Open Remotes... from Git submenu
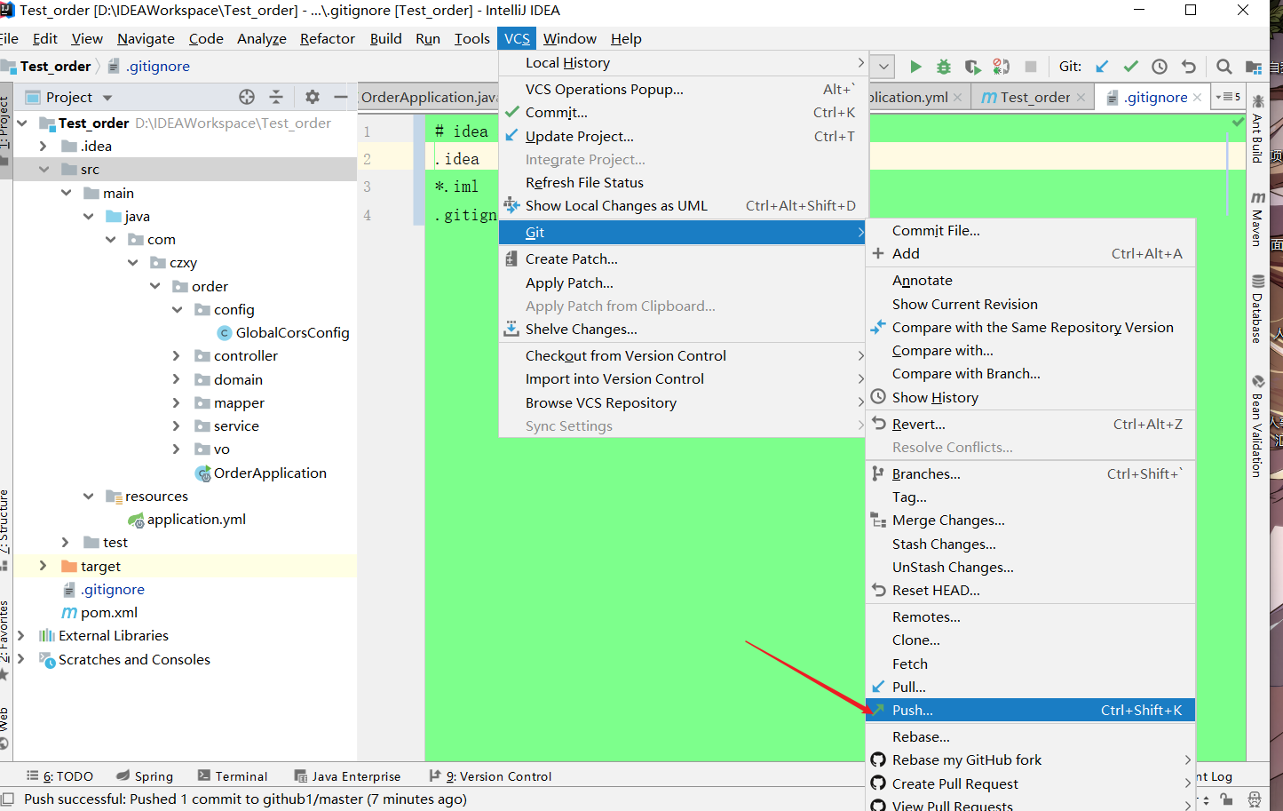 click(1030, 616)
